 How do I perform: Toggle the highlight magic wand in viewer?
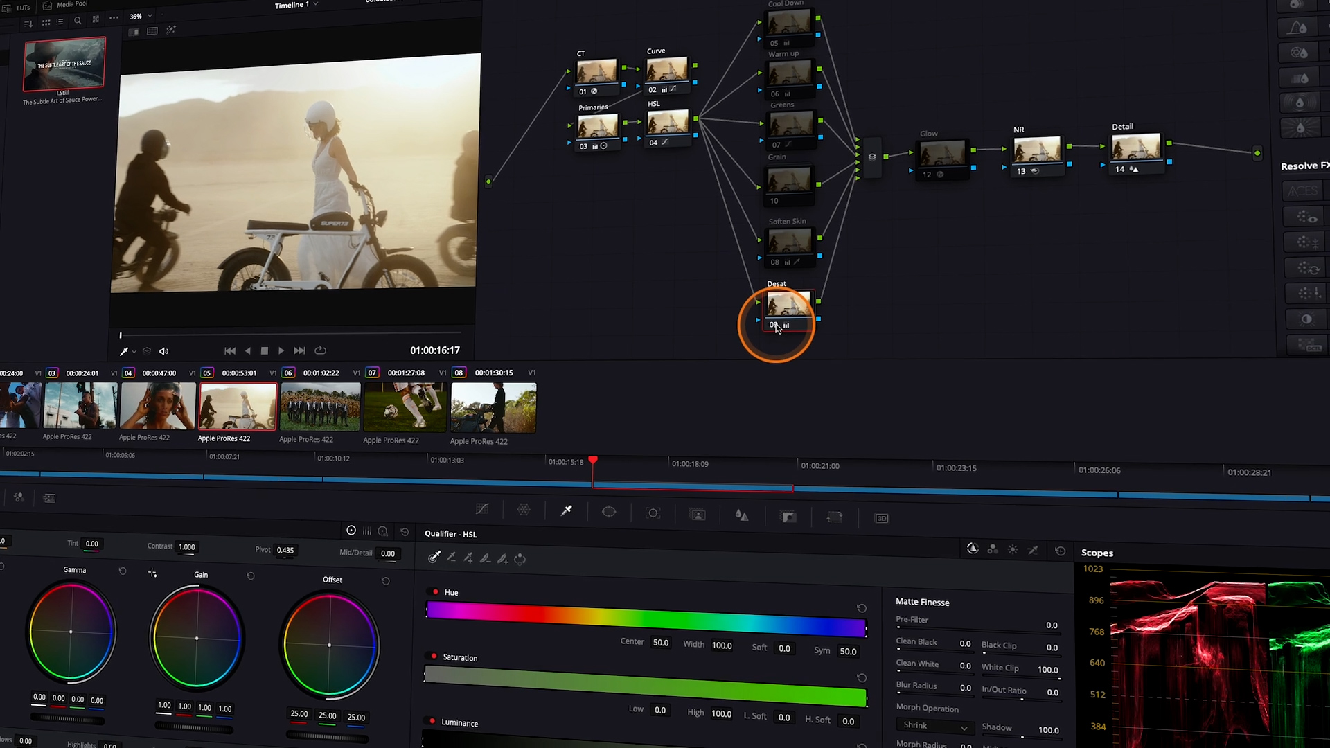[x=171, y=30]
